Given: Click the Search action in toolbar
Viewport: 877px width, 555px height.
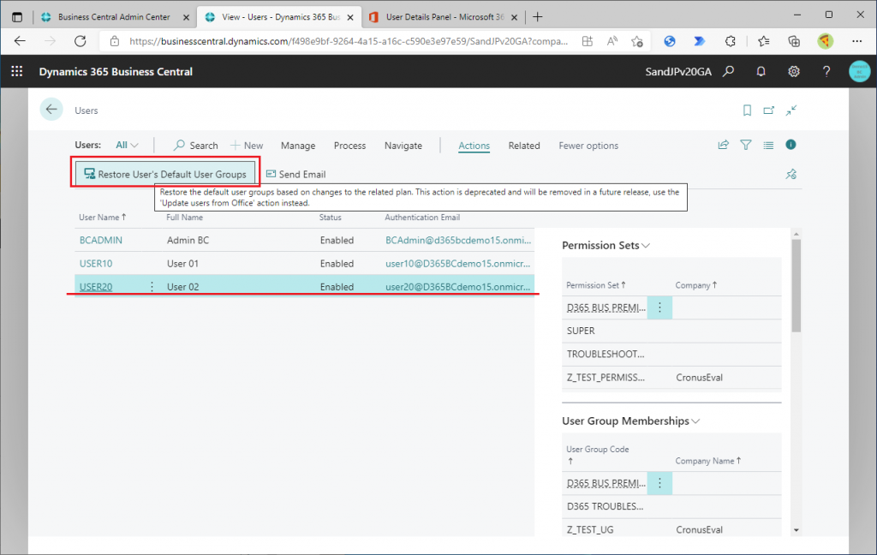Looking at the screenshot, I should [x=196, y=146].
